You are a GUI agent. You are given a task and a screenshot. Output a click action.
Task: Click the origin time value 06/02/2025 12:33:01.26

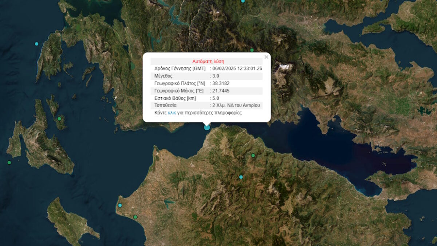pyautogui.click(x=237, y=69)
